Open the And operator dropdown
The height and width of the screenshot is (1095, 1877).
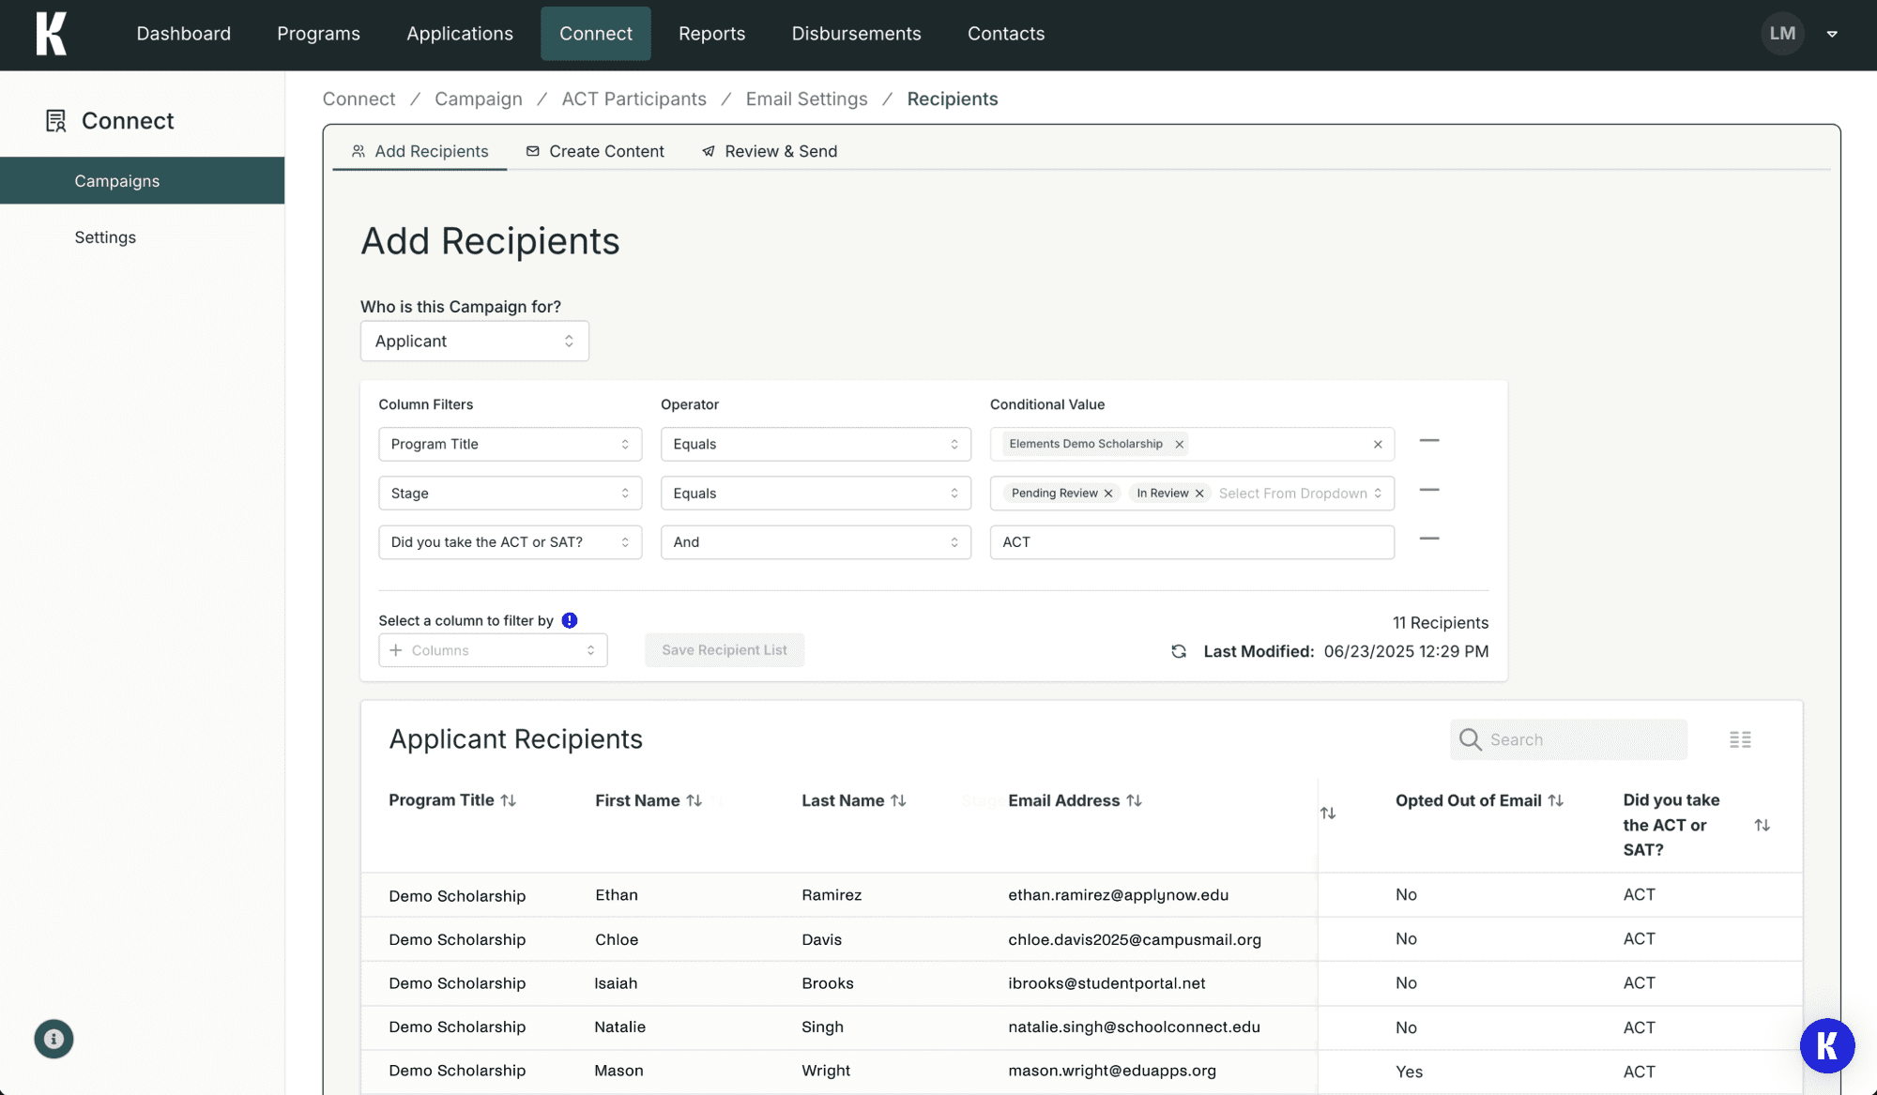tap(815, 542)
